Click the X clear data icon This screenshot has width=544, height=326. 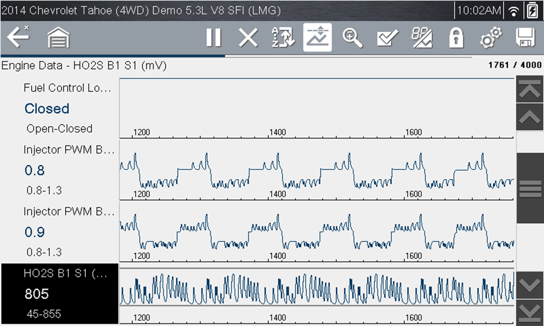248,37
